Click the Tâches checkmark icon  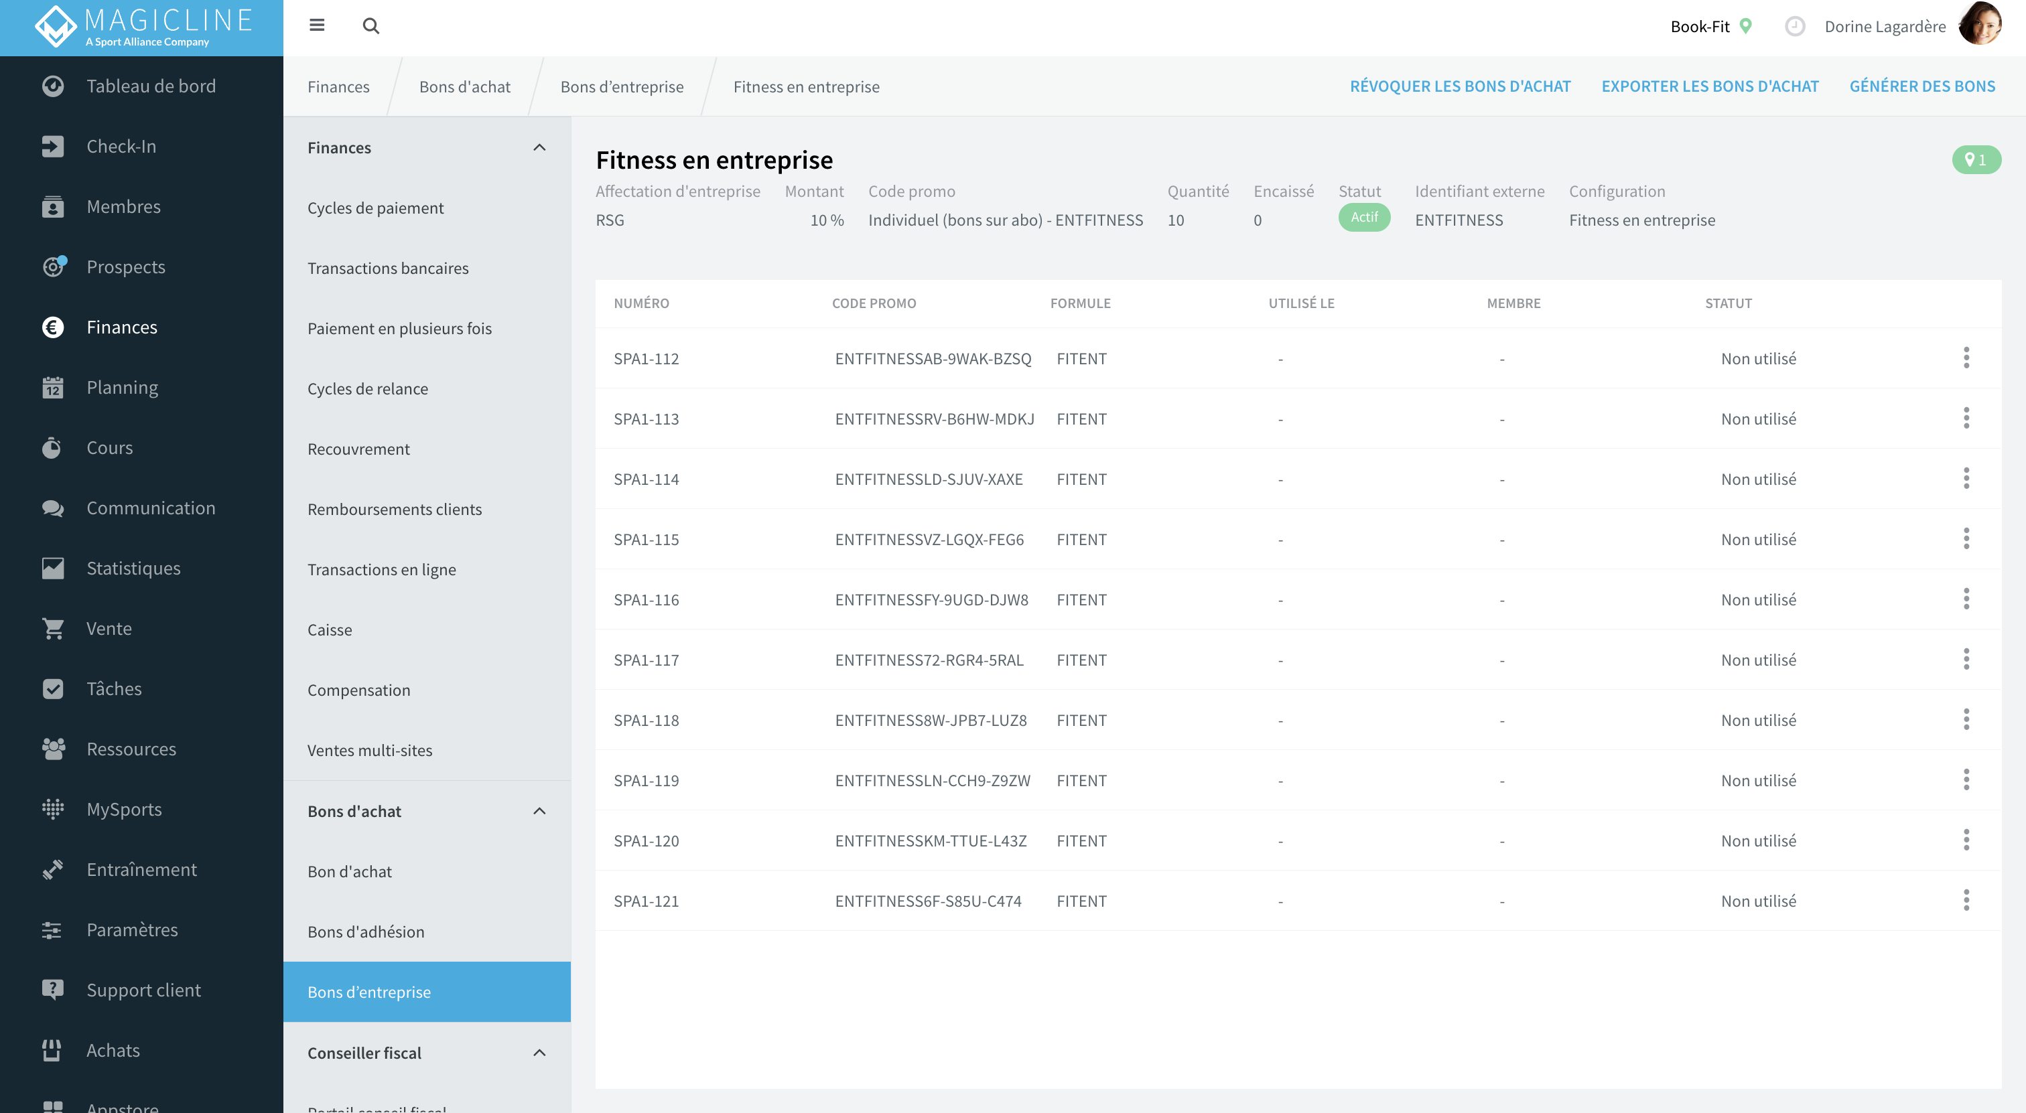tap(53, 688)
